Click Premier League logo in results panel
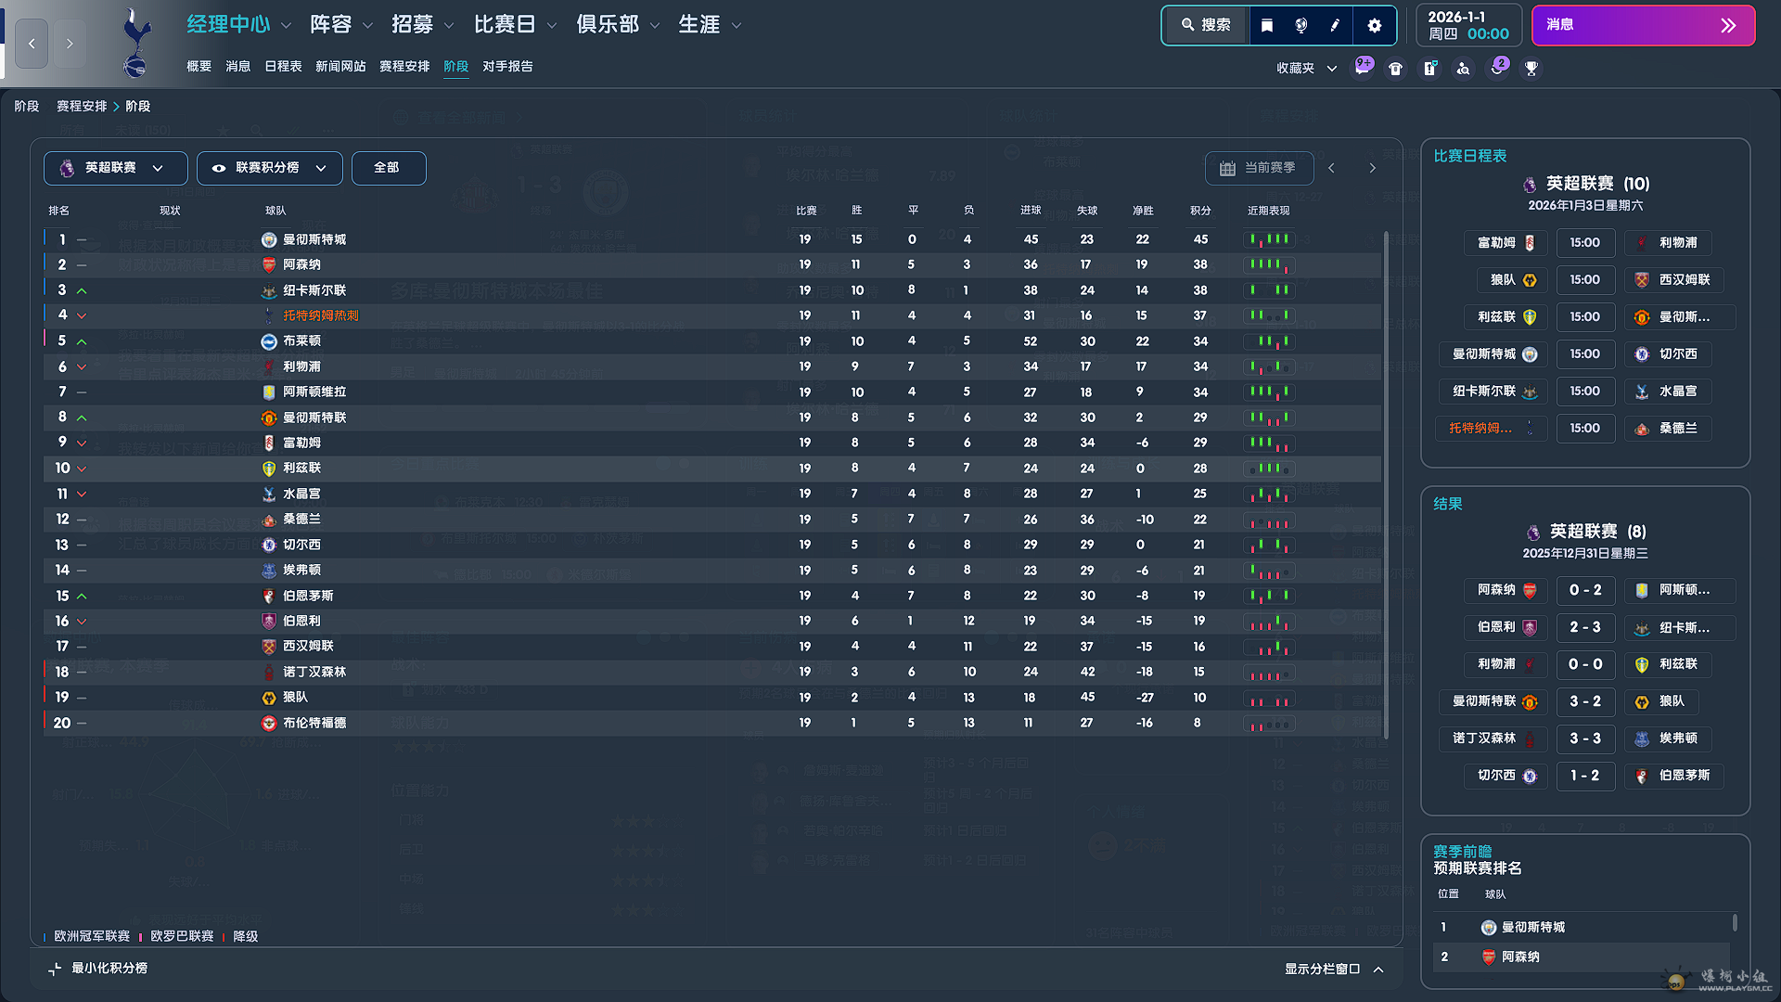1781x1002 pixels. coord(1533,533)
